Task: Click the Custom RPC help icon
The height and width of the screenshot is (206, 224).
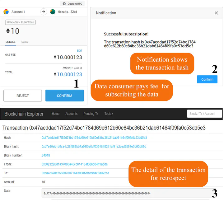Action: 64,4
